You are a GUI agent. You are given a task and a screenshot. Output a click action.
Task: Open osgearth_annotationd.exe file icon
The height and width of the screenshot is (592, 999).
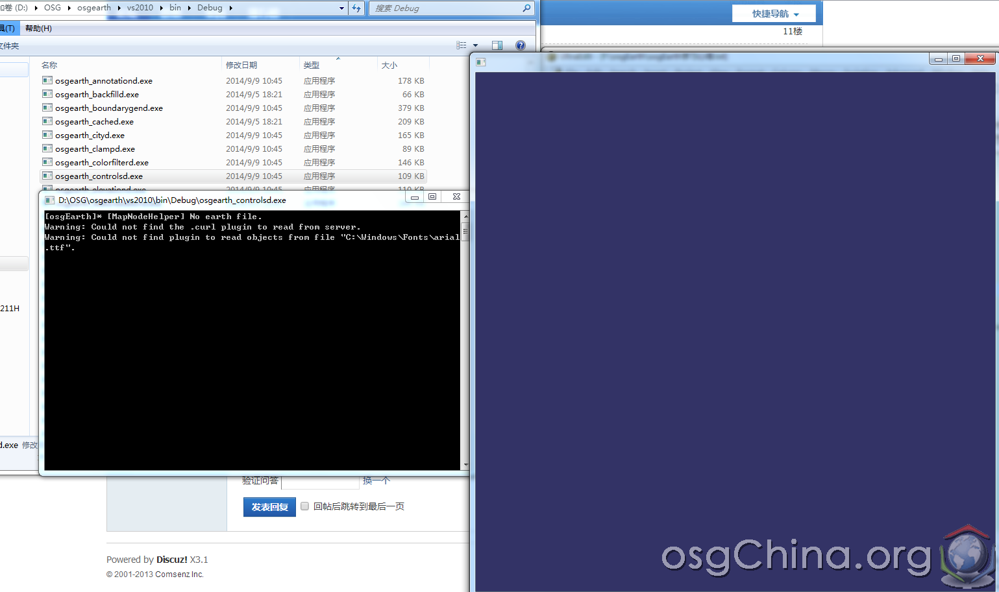47,80
